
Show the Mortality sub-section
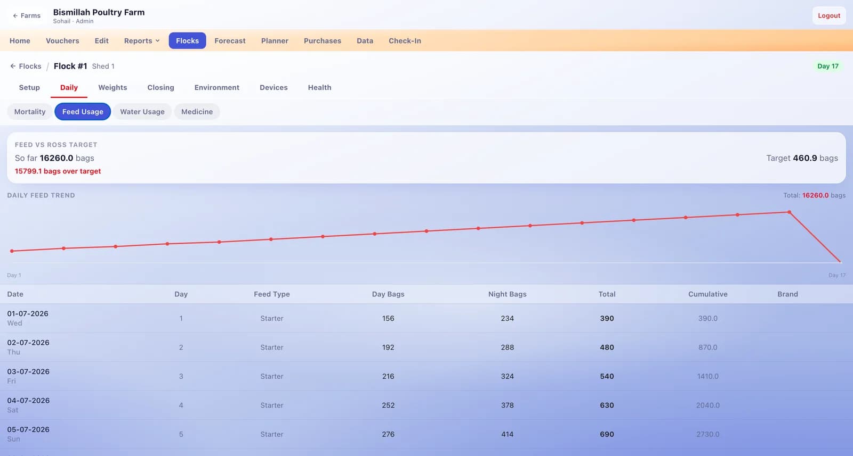pyautogui.click(x=30, y=112)
